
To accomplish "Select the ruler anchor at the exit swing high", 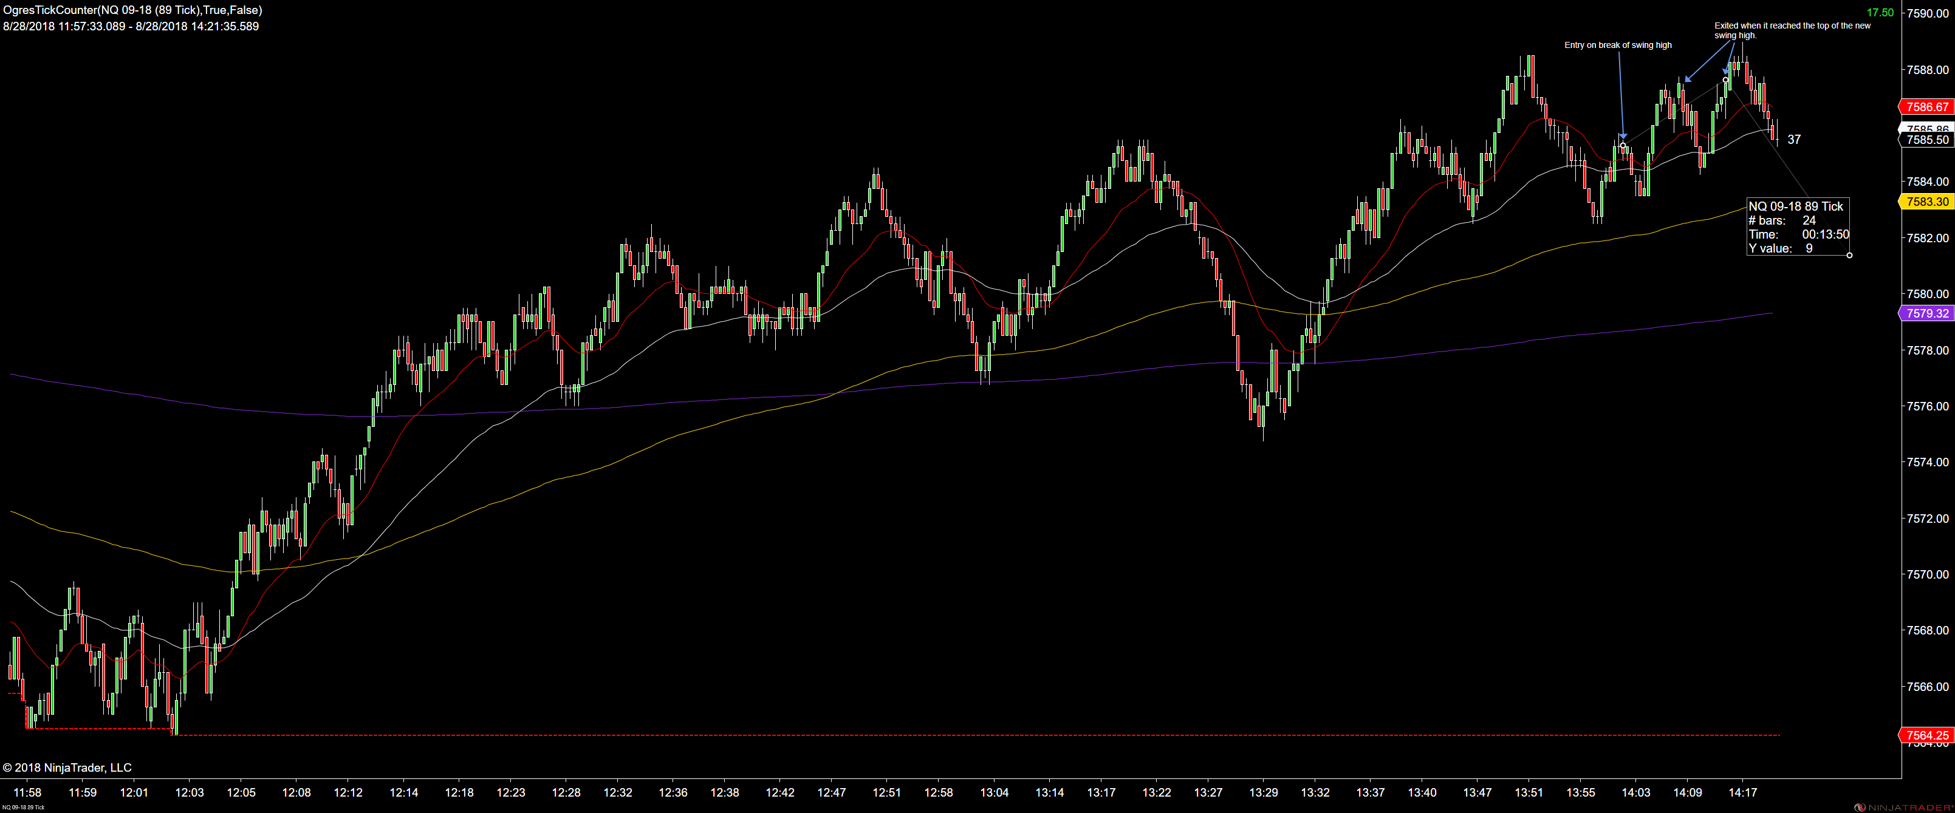I will 1725,80.
